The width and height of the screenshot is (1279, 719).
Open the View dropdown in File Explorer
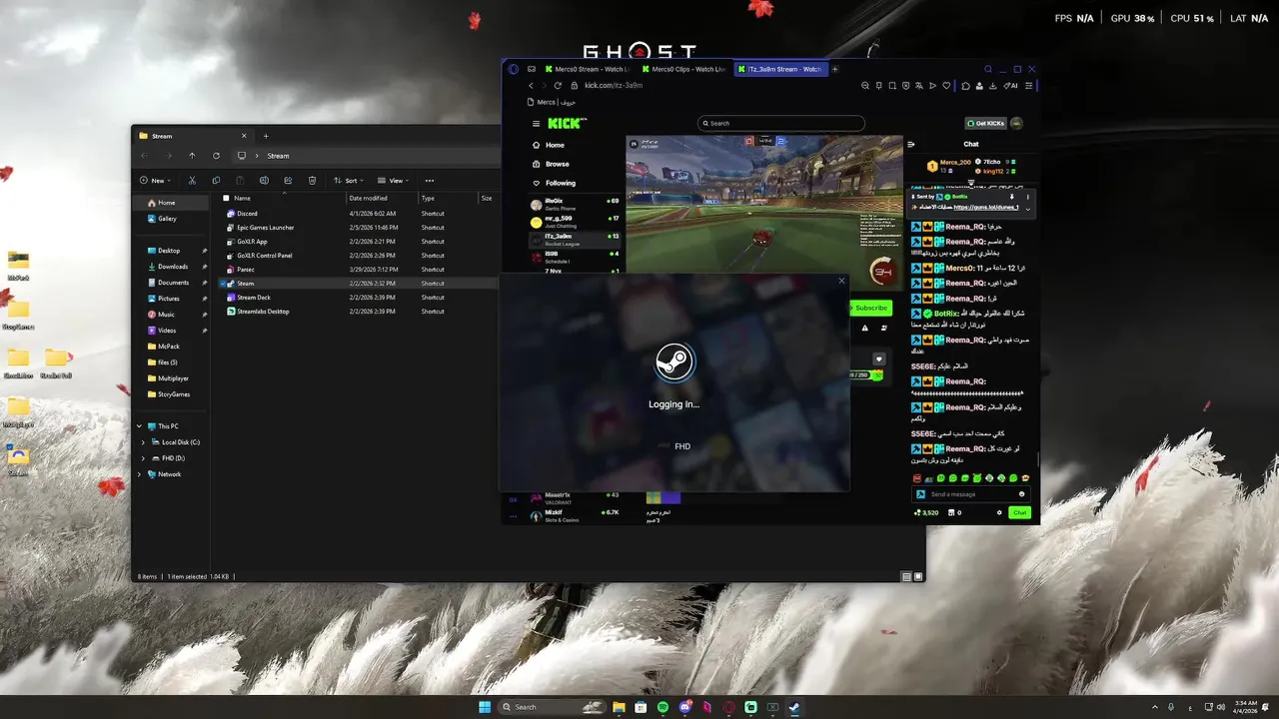click(x=395, y=181)
